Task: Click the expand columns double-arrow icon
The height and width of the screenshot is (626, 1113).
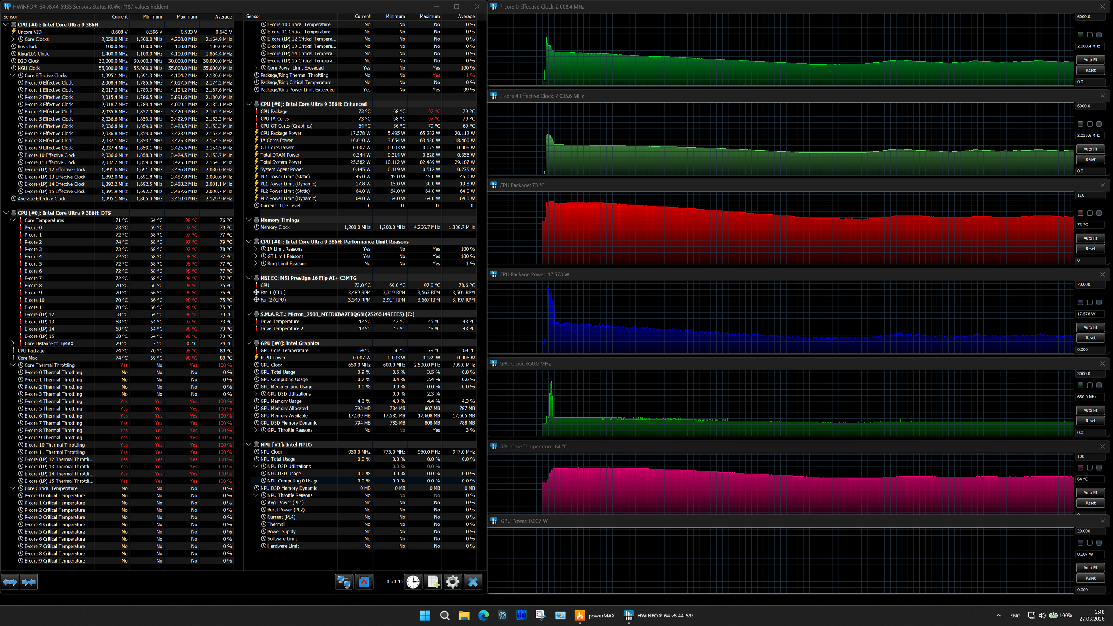Action: 10,582
